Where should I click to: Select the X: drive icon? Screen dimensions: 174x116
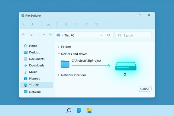click(126, 66)
